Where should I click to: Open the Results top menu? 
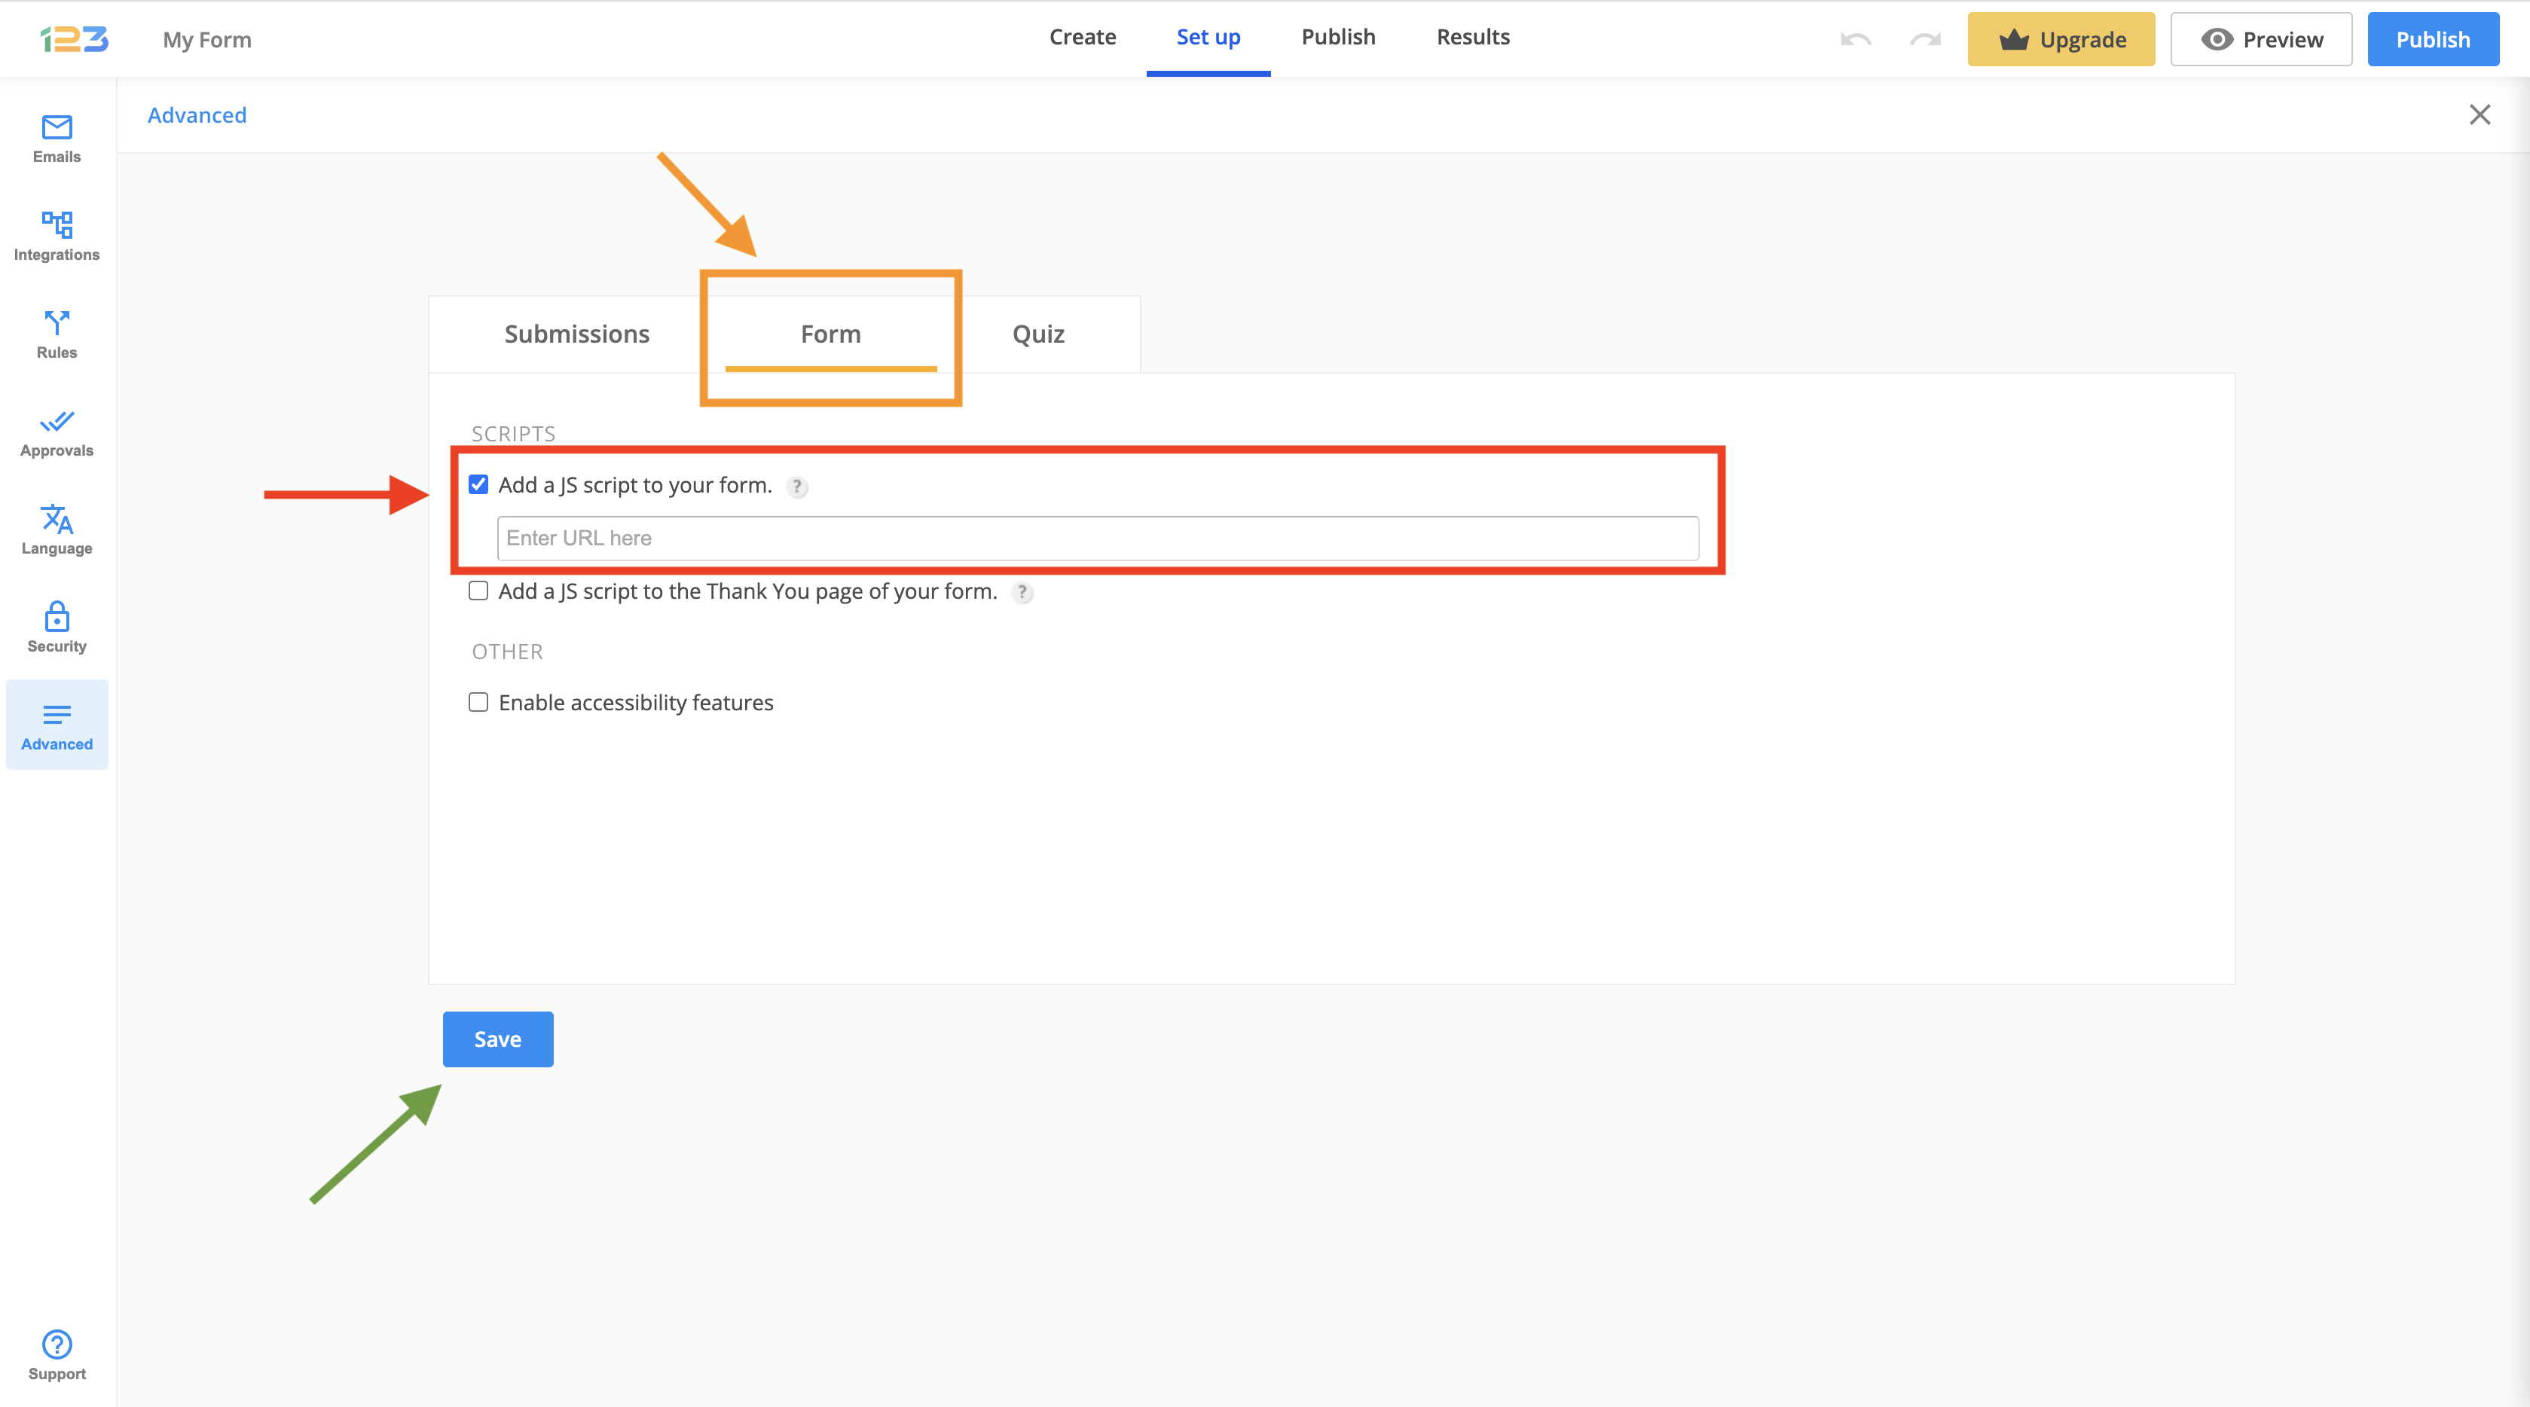[x=1472, y=38]
